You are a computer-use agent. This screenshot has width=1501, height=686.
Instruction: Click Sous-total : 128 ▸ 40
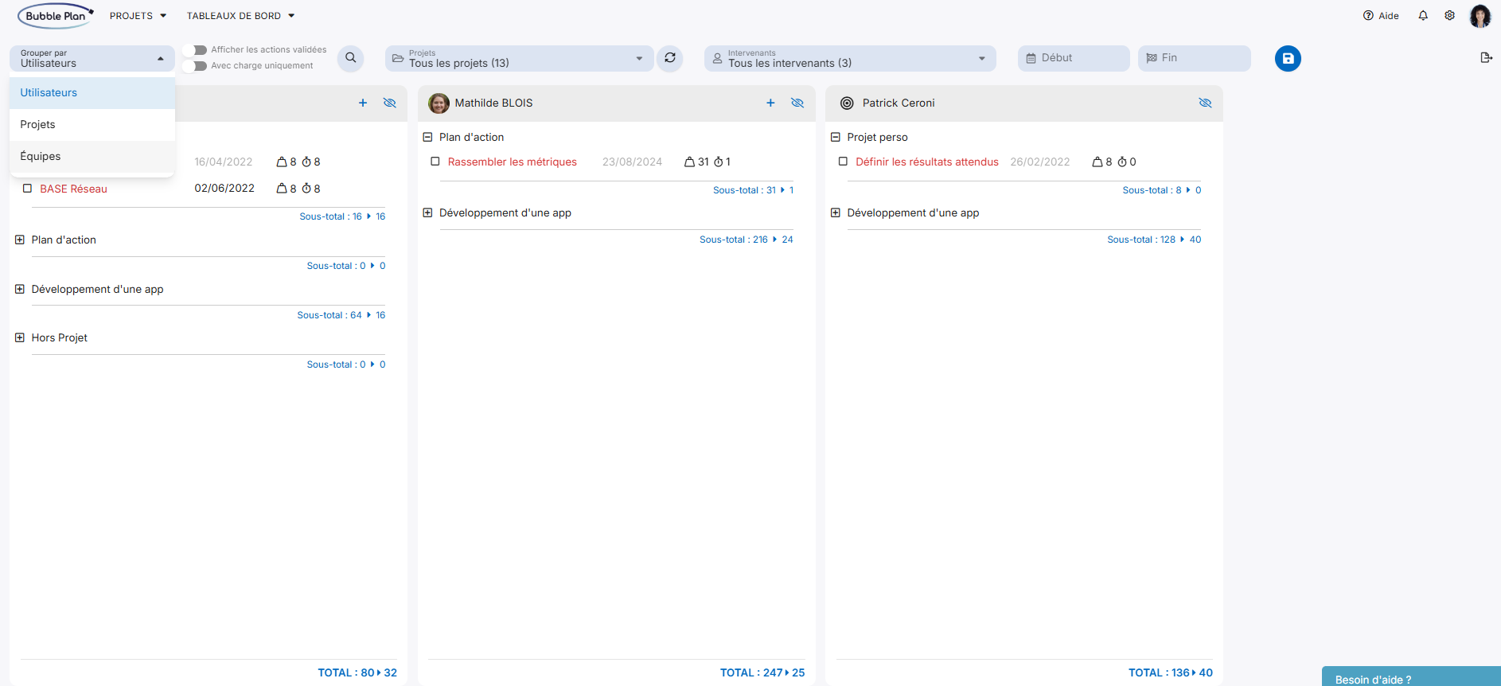click(x=1154, y=240)
